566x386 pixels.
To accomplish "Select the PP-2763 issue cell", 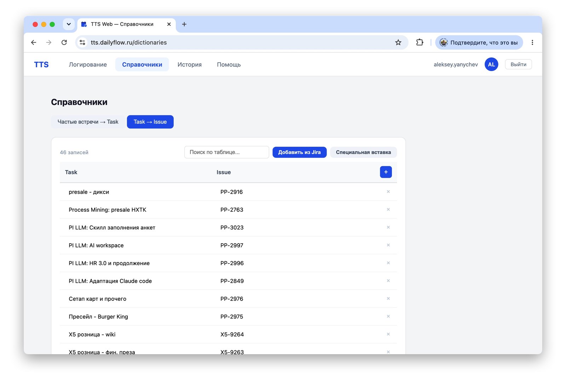I will pos(232,210).
